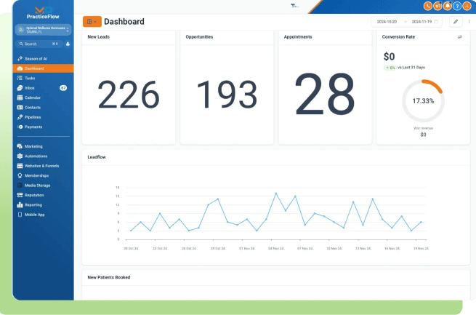Image resolution: width=476 pixels, height=315 pixels.
Task: Click the Appointments value 28
Action: 325,94
